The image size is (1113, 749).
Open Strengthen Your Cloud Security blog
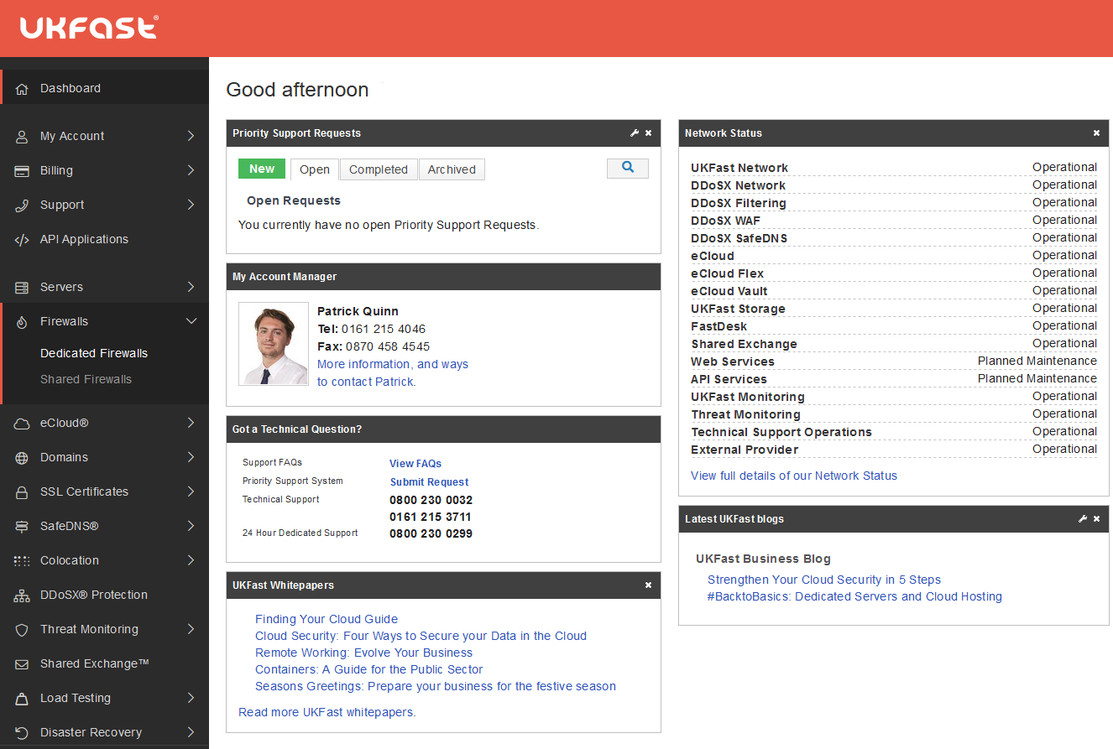point(824,580)
